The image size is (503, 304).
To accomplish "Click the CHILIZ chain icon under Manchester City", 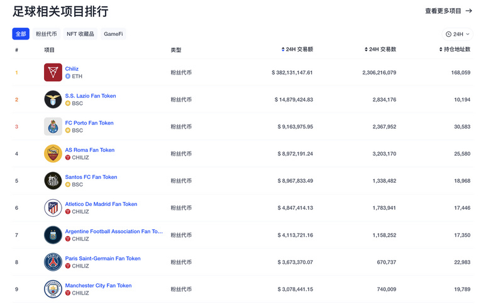I will click(x=68, y=293).
